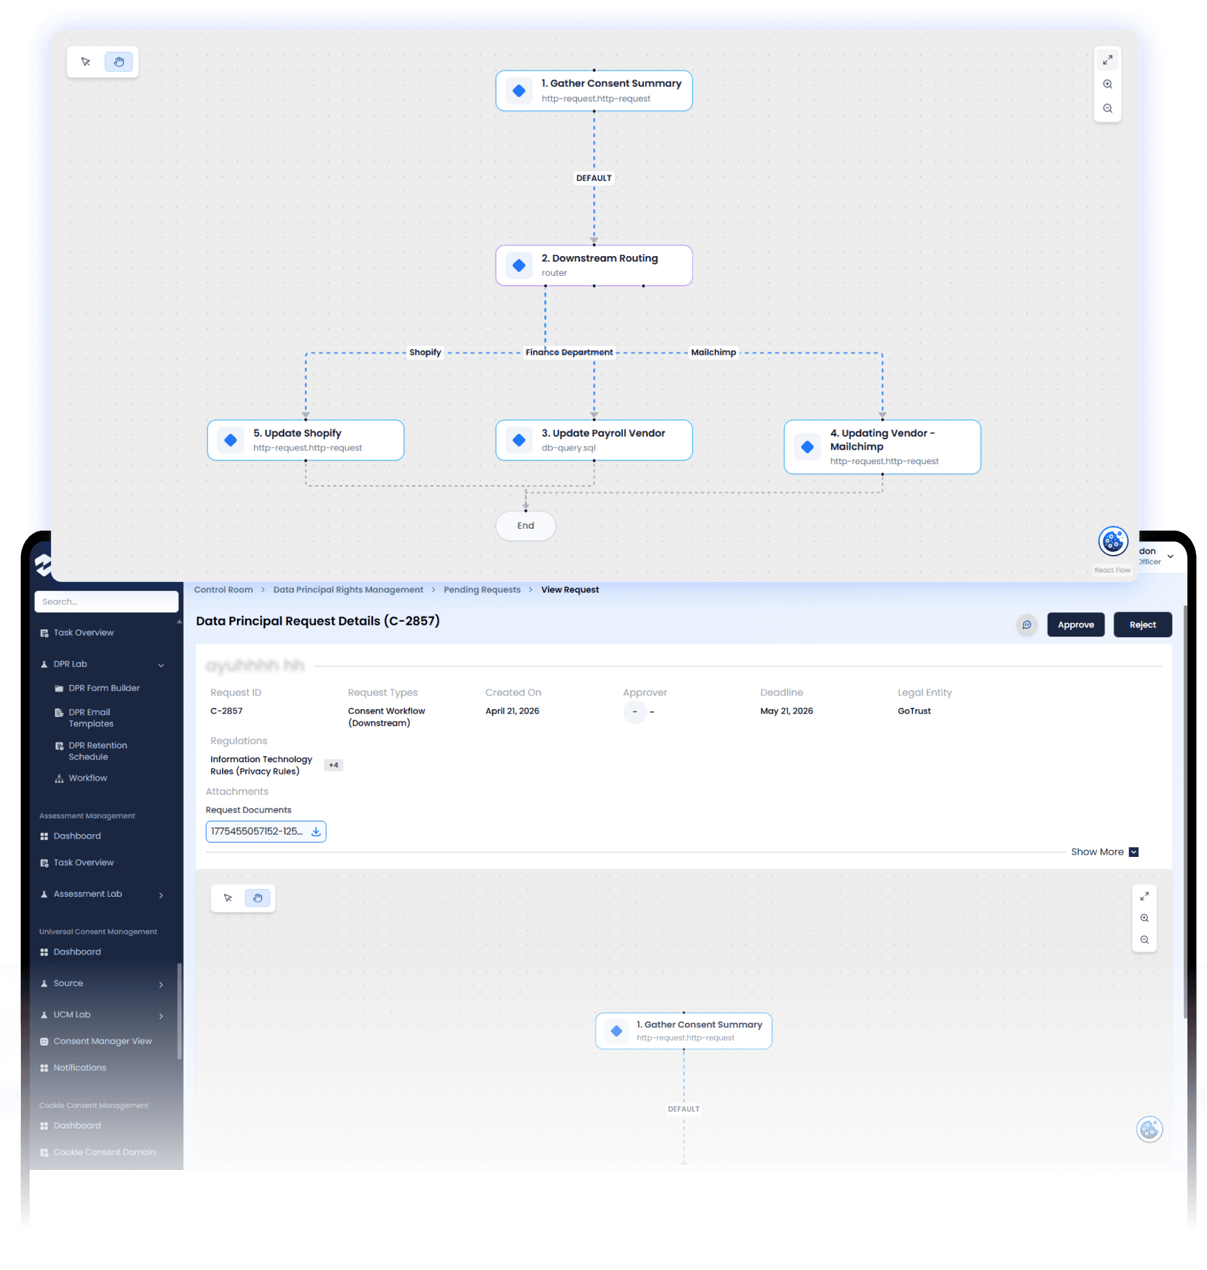Select the hand pan tool in upper canvas

coord(119,62)
